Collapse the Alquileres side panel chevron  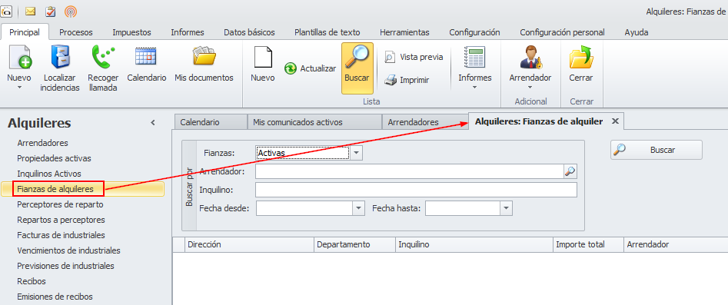[x=153, y=123]
